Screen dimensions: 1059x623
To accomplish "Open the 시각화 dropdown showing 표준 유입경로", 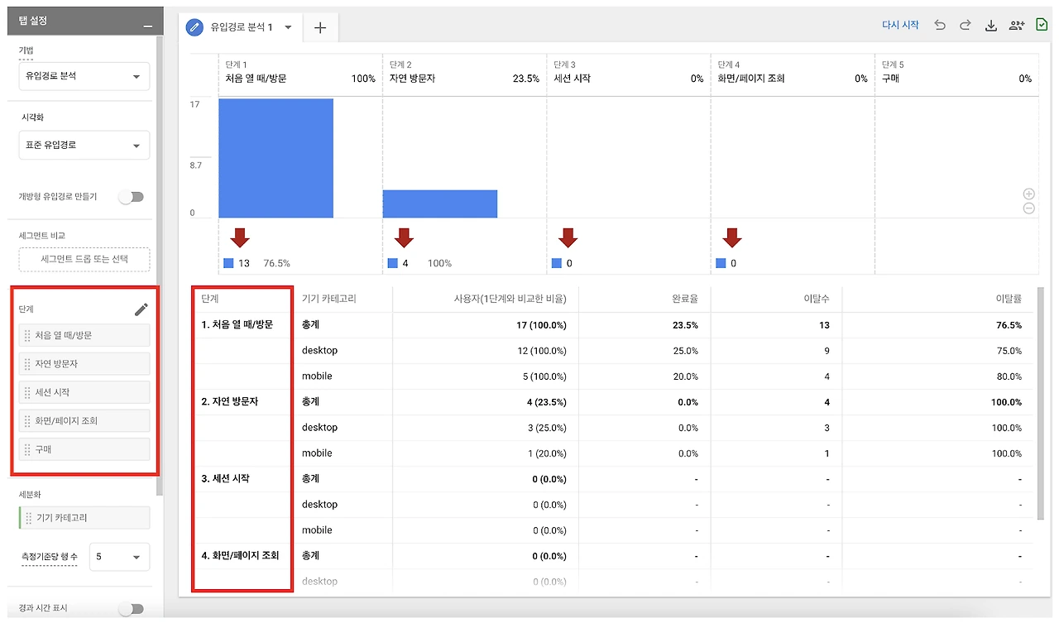I will pos(84,146).
